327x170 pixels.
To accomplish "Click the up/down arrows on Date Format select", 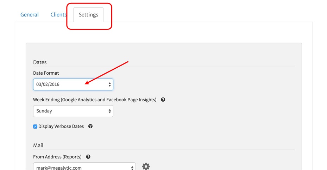I will [x=110, y=84].
